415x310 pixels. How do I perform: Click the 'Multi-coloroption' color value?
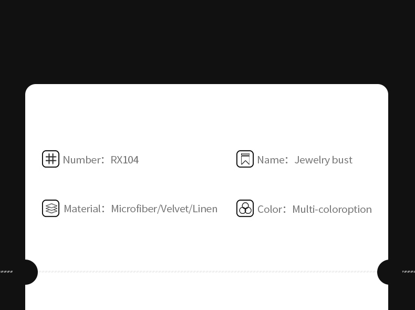pos(332,209)
